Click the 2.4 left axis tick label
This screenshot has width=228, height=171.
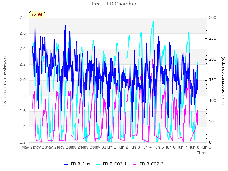(22, 48)
